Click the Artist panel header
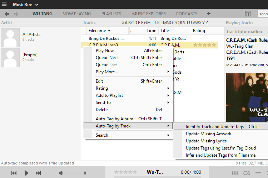The image size is (268, 178). tap(7, 23)
